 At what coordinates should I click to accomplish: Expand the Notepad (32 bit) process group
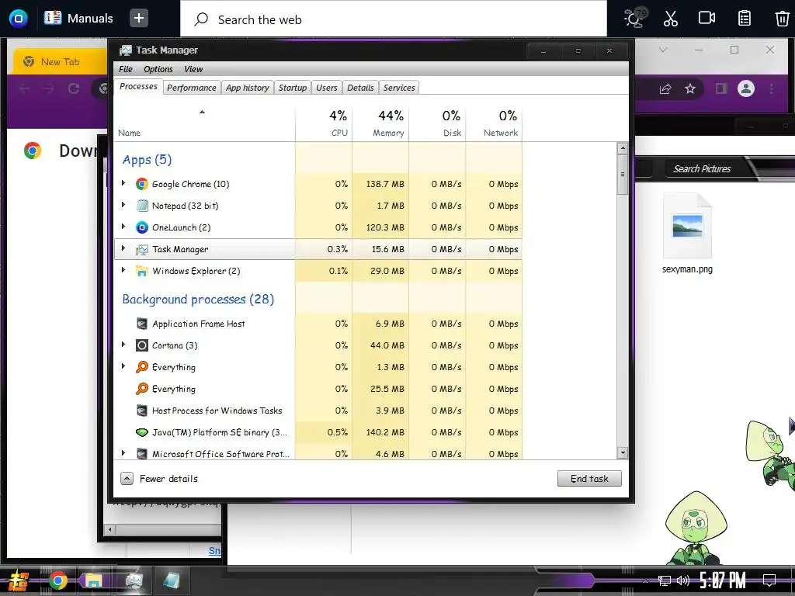point(123,205)
